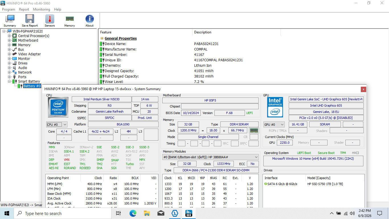Click the BIOS date 10/14/2024 field
389x219 pixels.
(191, 113)
